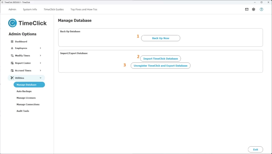Screen dimensions: 272x154
Task: Open Report Center via its sidebar icon
Action: coord(12,63)
